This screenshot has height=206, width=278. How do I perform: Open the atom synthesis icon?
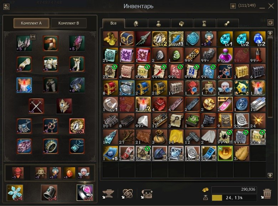127,194
